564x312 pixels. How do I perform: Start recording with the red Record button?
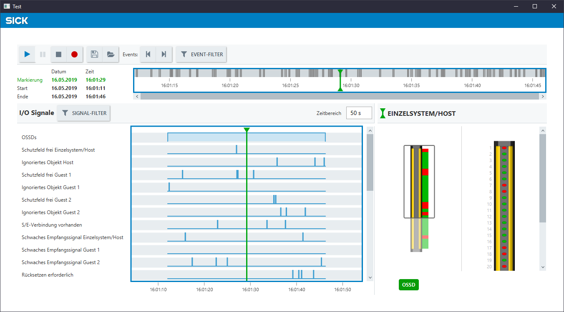[74, 54]
